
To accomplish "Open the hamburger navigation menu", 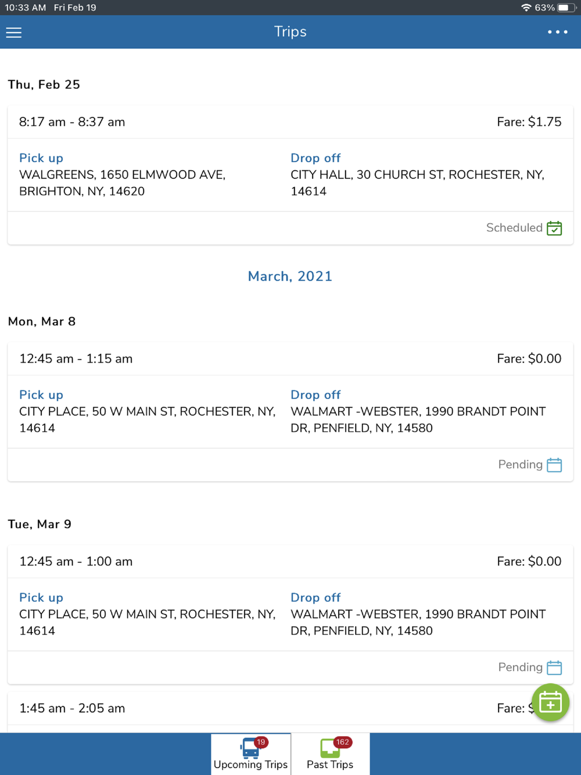I will coord(14,33).
